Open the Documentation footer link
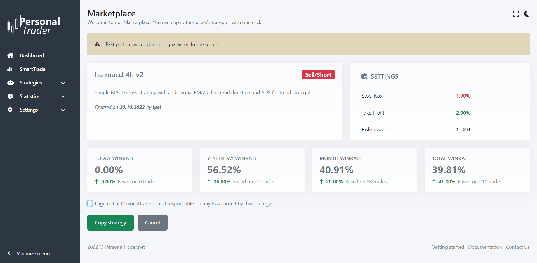Screen dimensions: 537x263 click(485, 247)
